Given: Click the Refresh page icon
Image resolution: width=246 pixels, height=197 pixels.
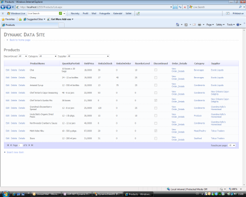Looking at the screenshot, I should point(180,7).
